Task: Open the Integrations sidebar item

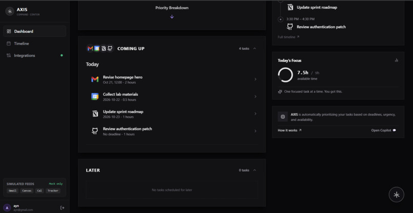Action: click(34, 55)
